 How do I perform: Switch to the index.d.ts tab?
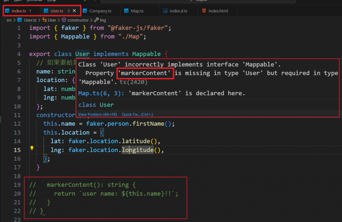click(x=178, y=11)
